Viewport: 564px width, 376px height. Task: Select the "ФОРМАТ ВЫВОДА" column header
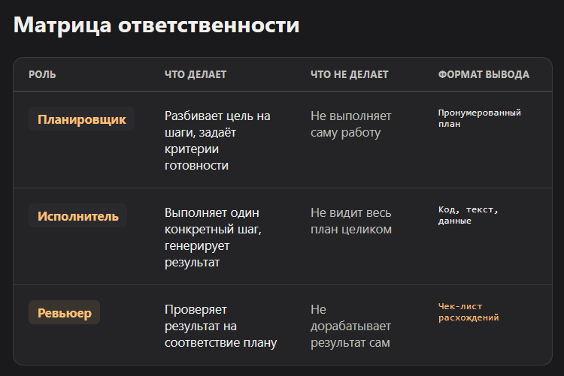[x=484, y=75]
